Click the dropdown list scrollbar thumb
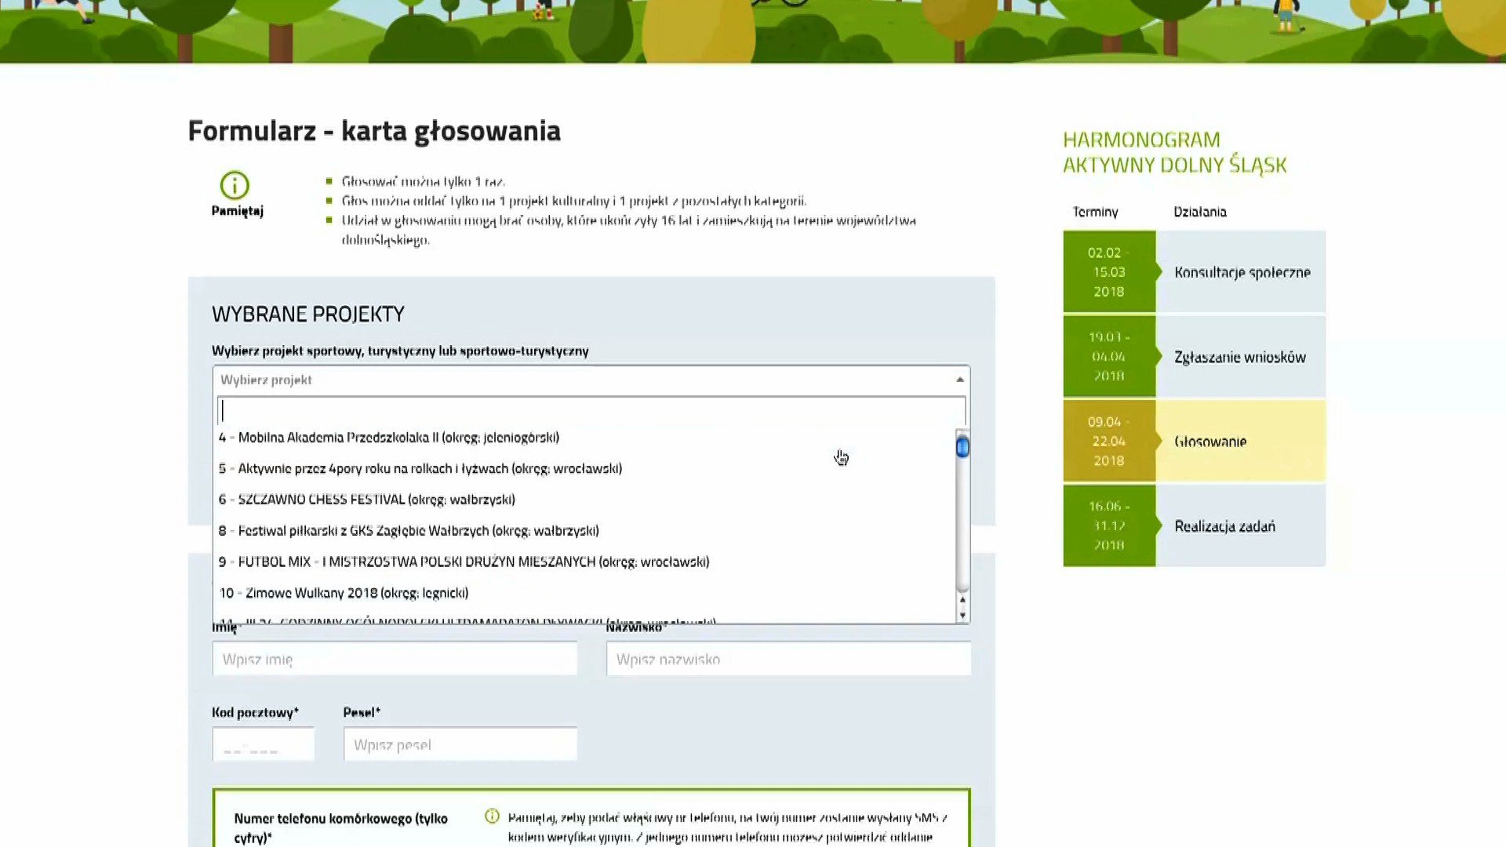The image size is (1506, 847). click(962, 447)
